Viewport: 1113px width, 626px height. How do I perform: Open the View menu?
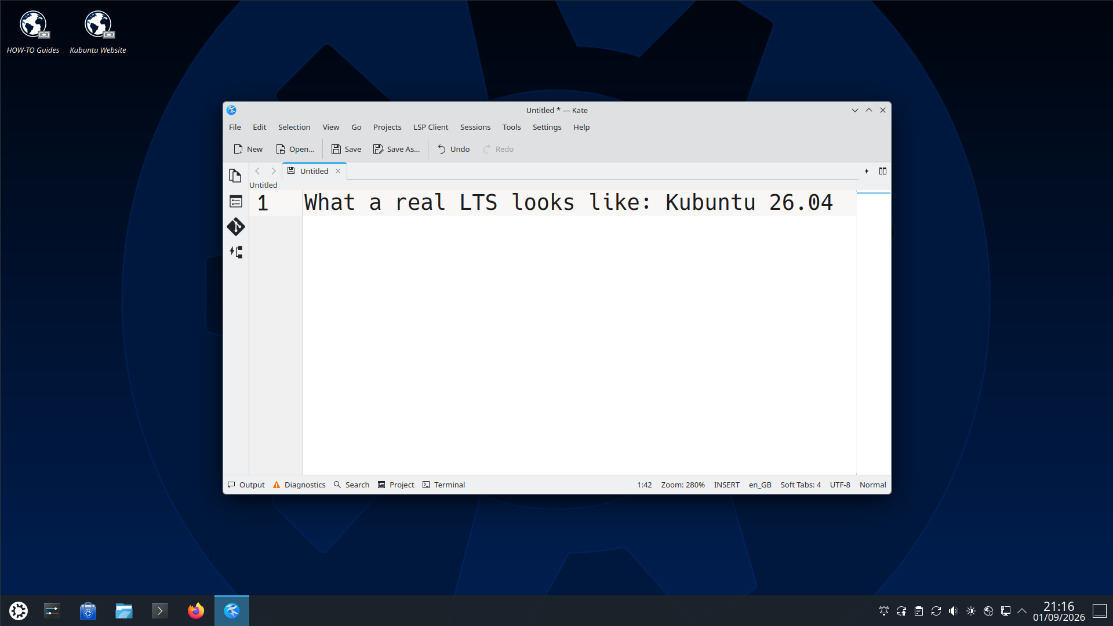pyautogui.click(x=330, y=127)
